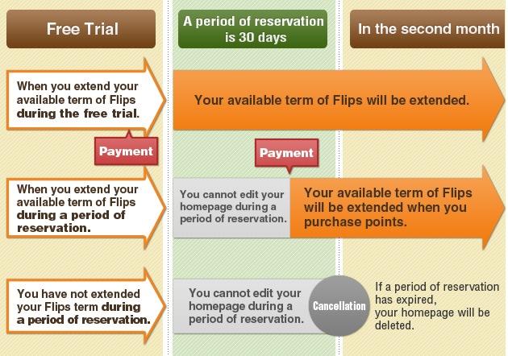Click the middle gray cannot edit homepage box
Image resolution: width=508 pixels, height=356 pixels.
click(232, 208)
